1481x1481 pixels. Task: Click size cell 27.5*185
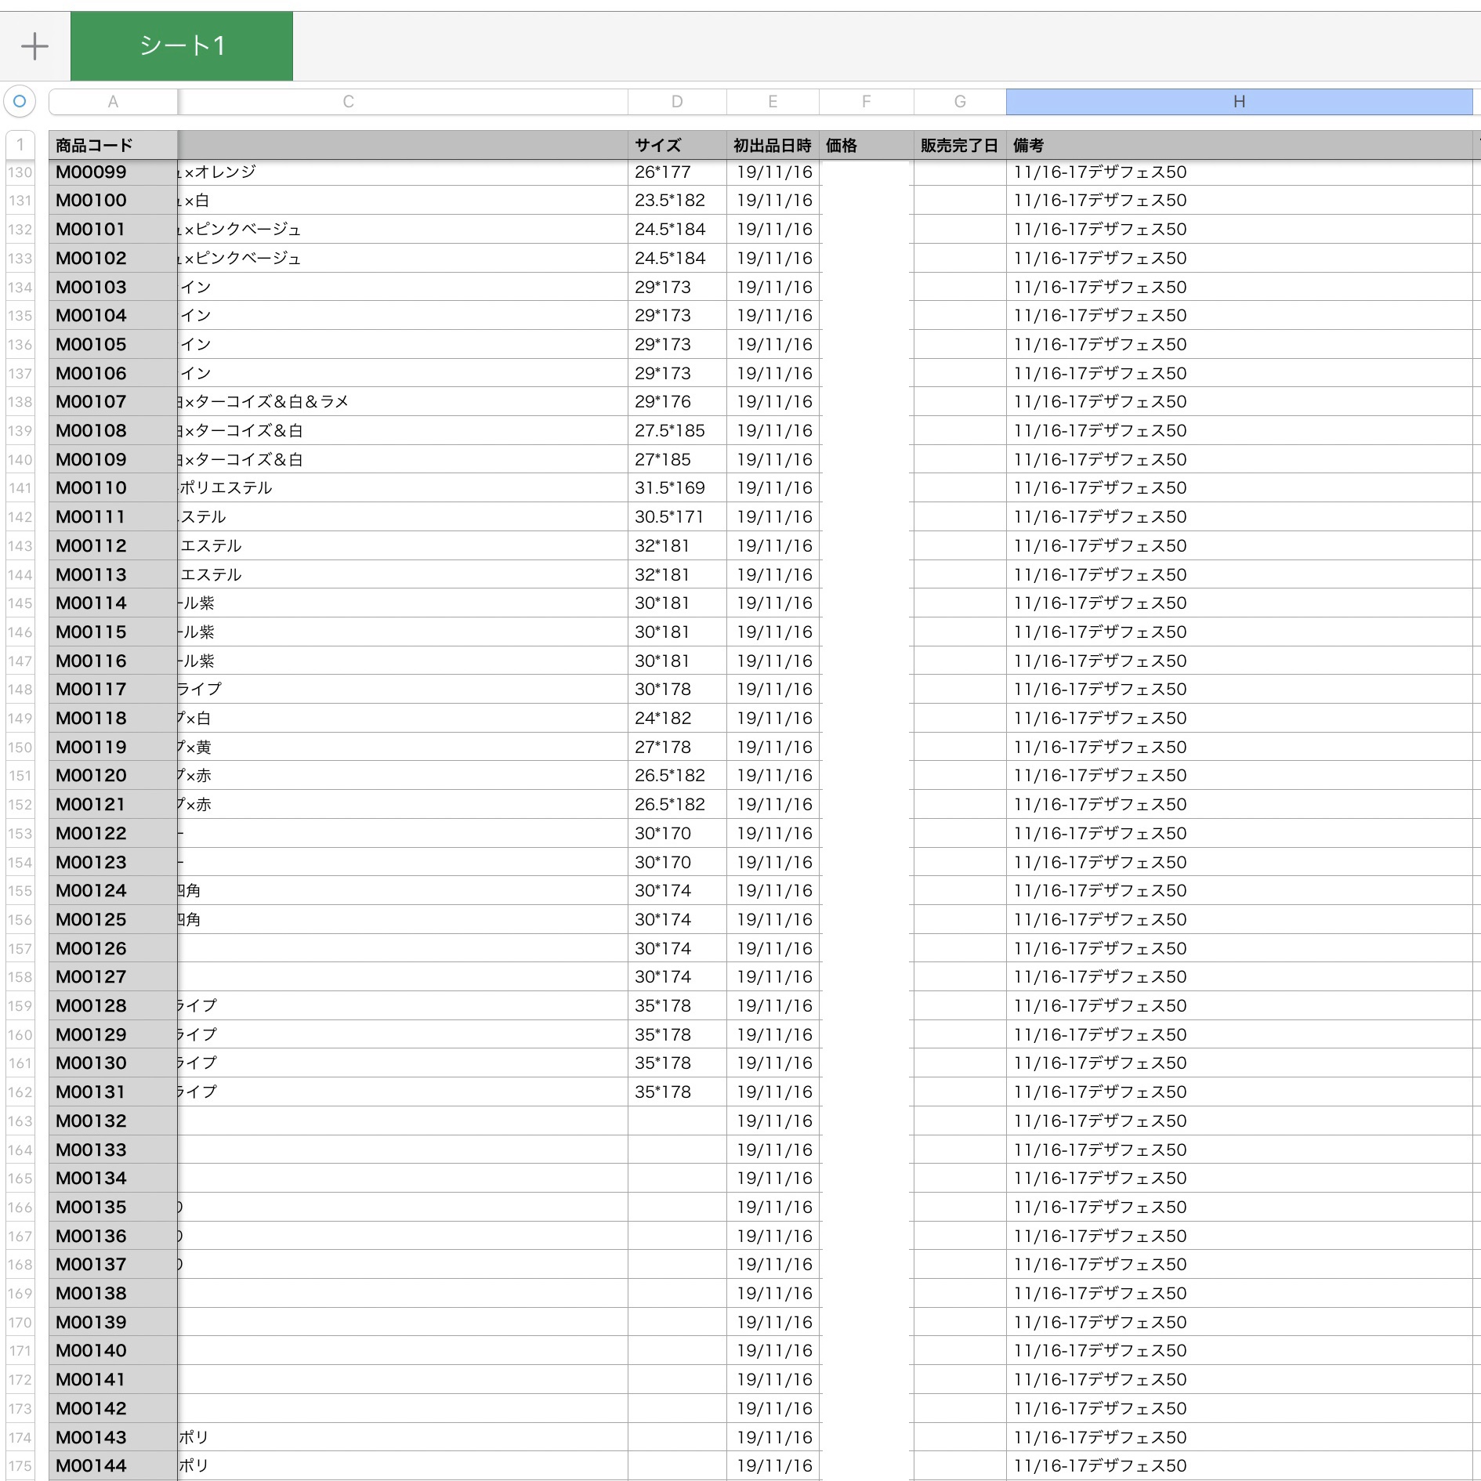pos(677,431)
